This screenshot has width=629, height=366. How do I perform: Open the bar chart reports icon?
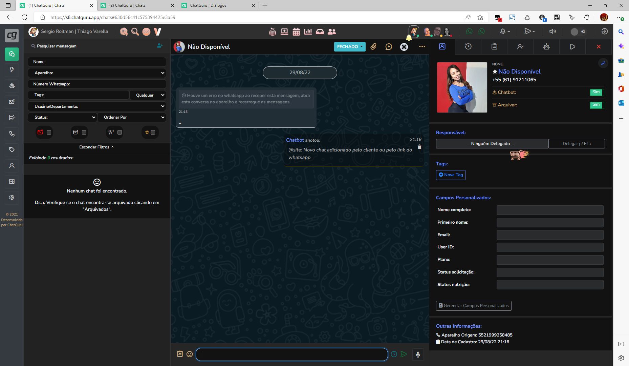tap(308, 32)
